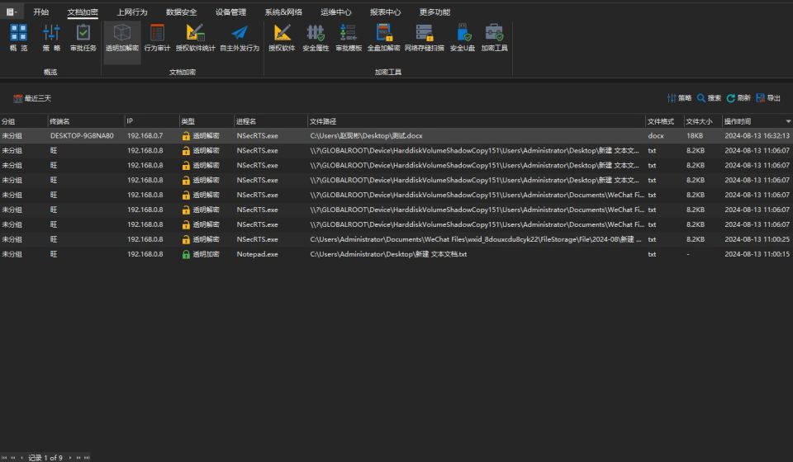793x462 pixels.
Task: Click the yellow lock in DESKTOP-9G8NA80 row
Action: (x=186, y=136)
